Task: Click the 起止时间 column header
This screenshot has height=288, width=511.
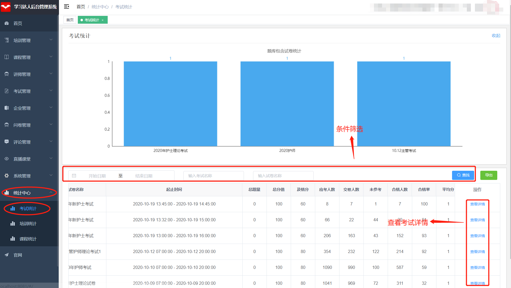Action: point(174,190)
